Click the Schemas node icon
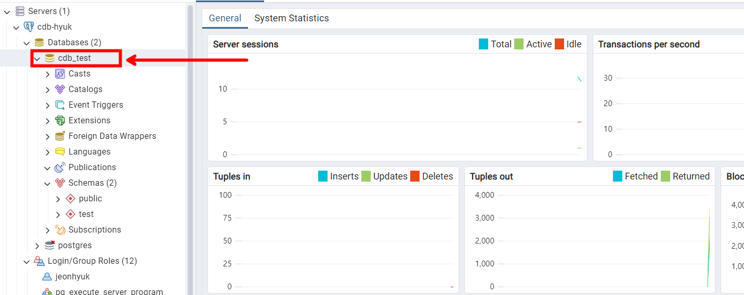Image resolution: width=744 pixels, height=295 pixels. pos(60,183)
